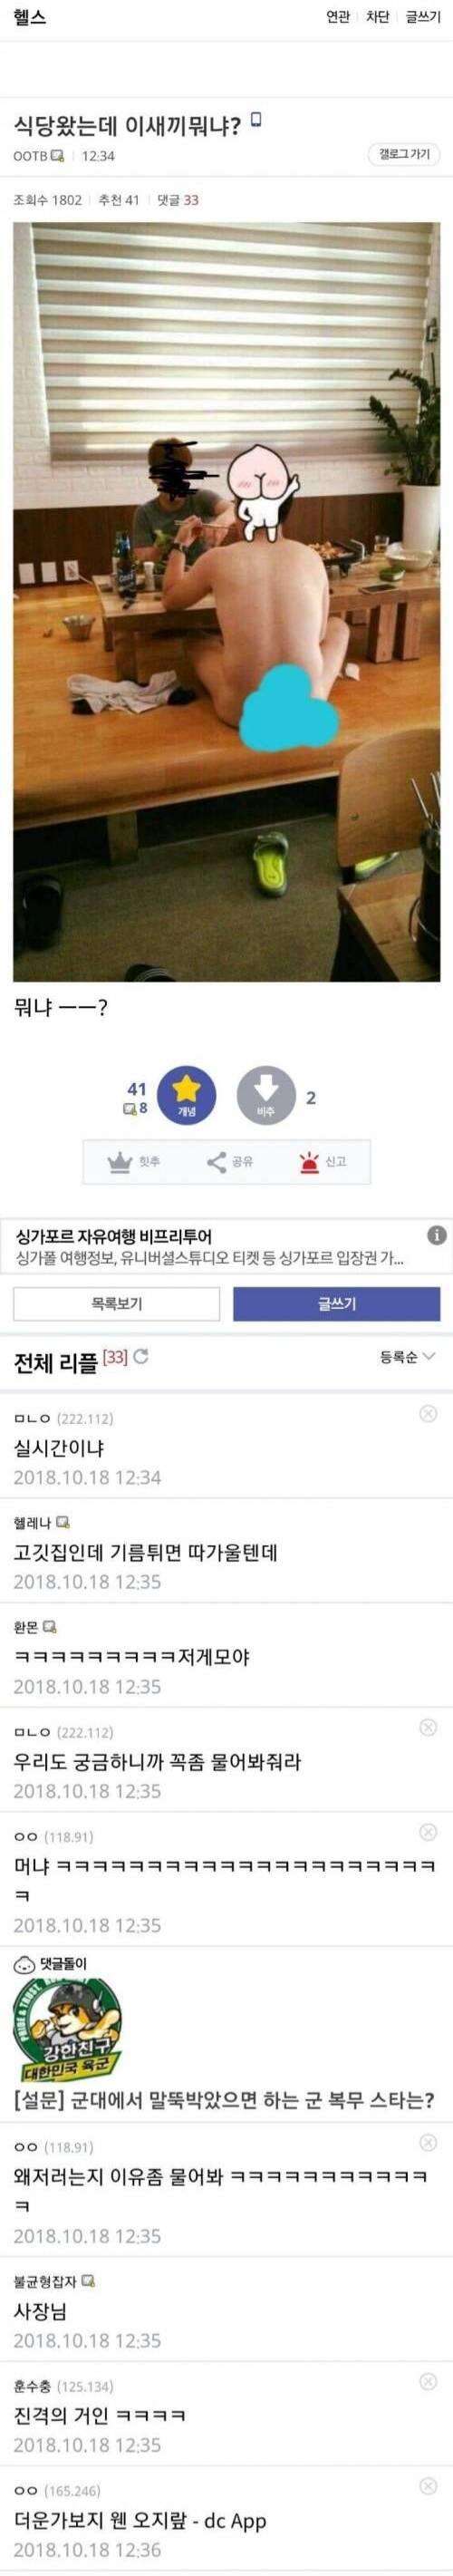The height and width of the screenshot is (2576, 453).
Task: Click the x on 머냐 comment
Action: [428, 1831]
